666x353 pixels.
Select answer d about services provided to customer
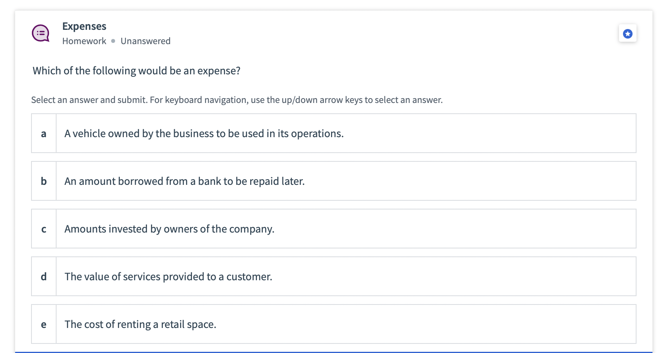[x=333, y=276]
